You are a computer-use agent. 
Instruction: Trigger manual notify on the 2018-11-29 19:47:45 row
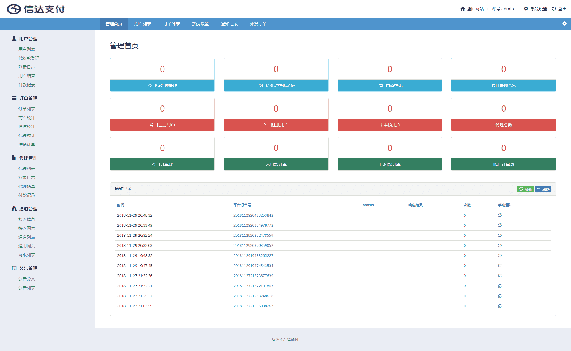point(500,266)
